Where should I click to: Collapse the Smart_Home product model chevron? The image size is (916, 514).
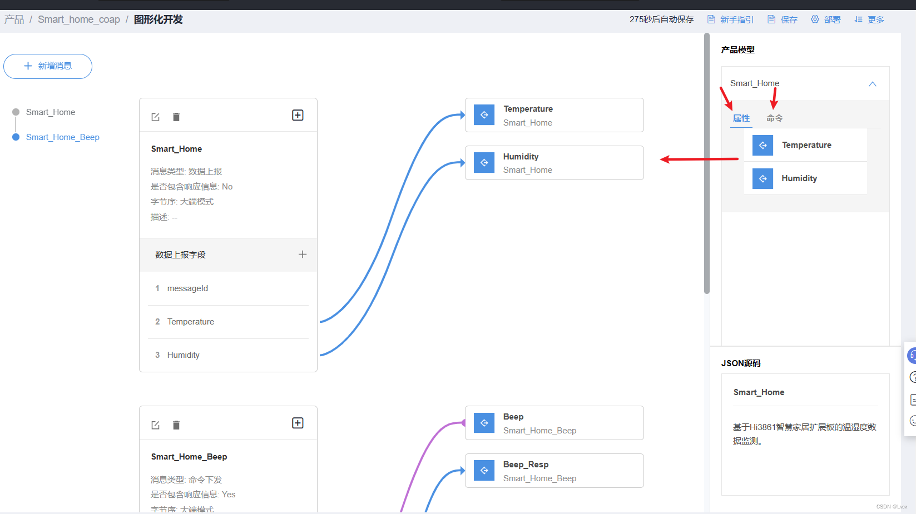tap(873, 84)
